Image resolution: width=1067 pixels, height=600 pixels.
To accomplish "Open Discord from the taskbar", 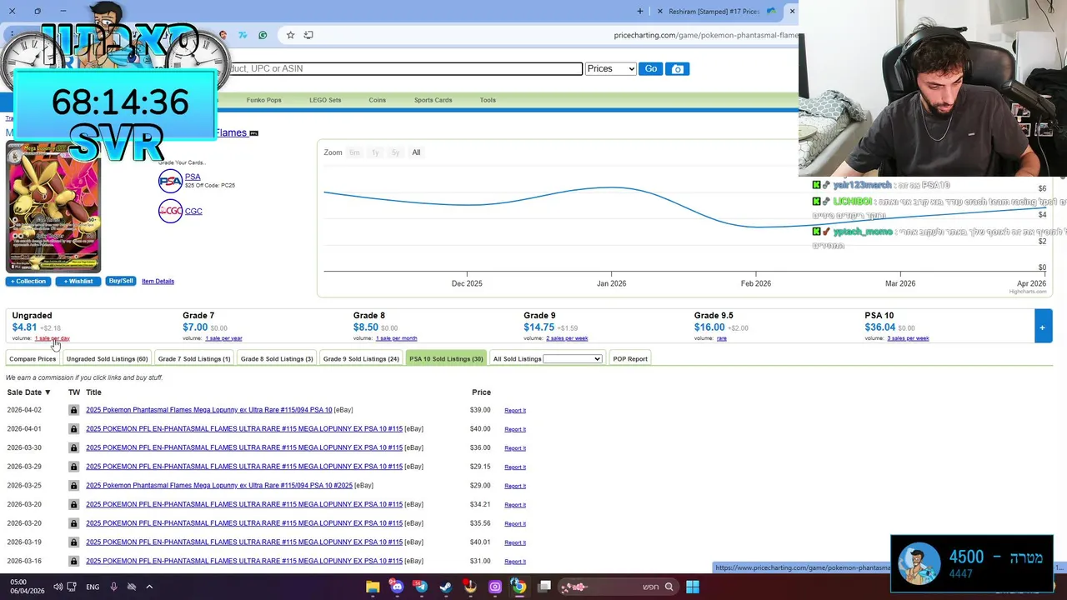I will click(397, 587).
